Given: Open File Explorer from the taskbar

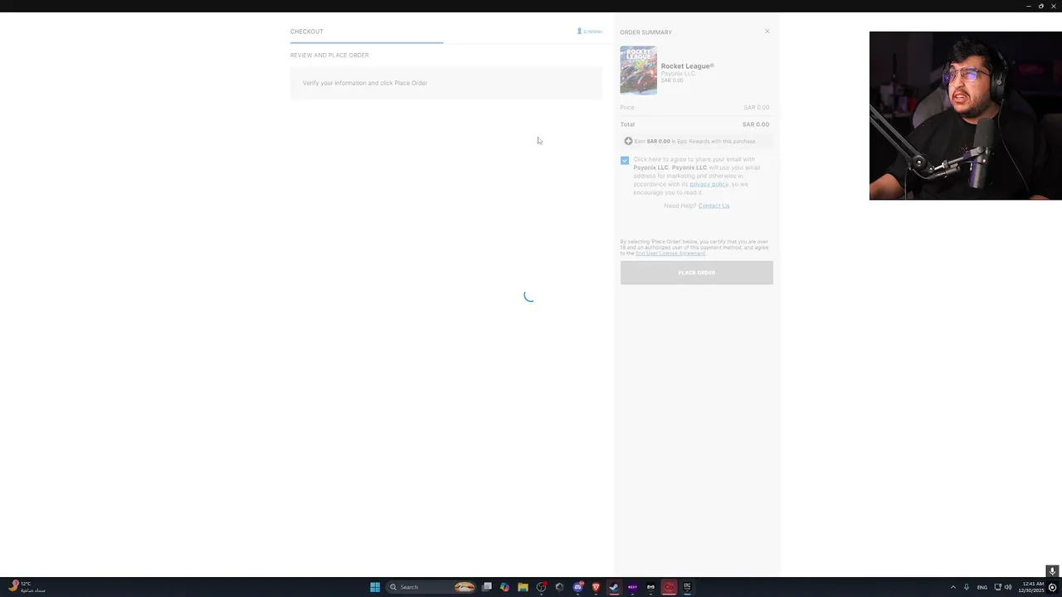Looking at the screenshot, I should click(x=523, y=587).
